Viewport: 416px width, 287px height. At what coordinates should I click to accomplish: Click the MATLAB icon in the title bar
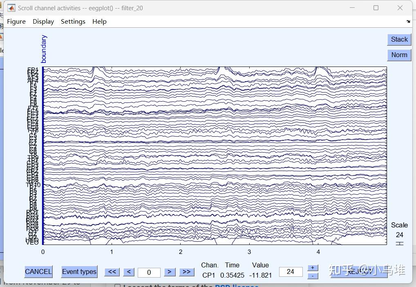click(x=11, y=8)
